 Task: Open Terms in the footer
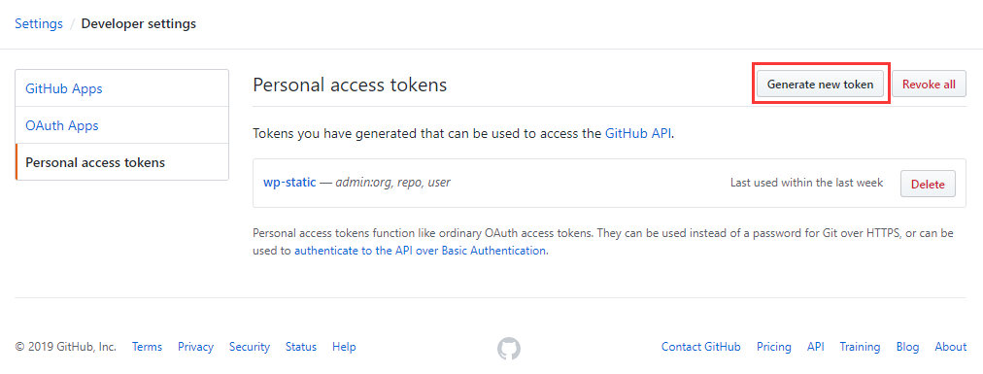[x=147, y=347]
